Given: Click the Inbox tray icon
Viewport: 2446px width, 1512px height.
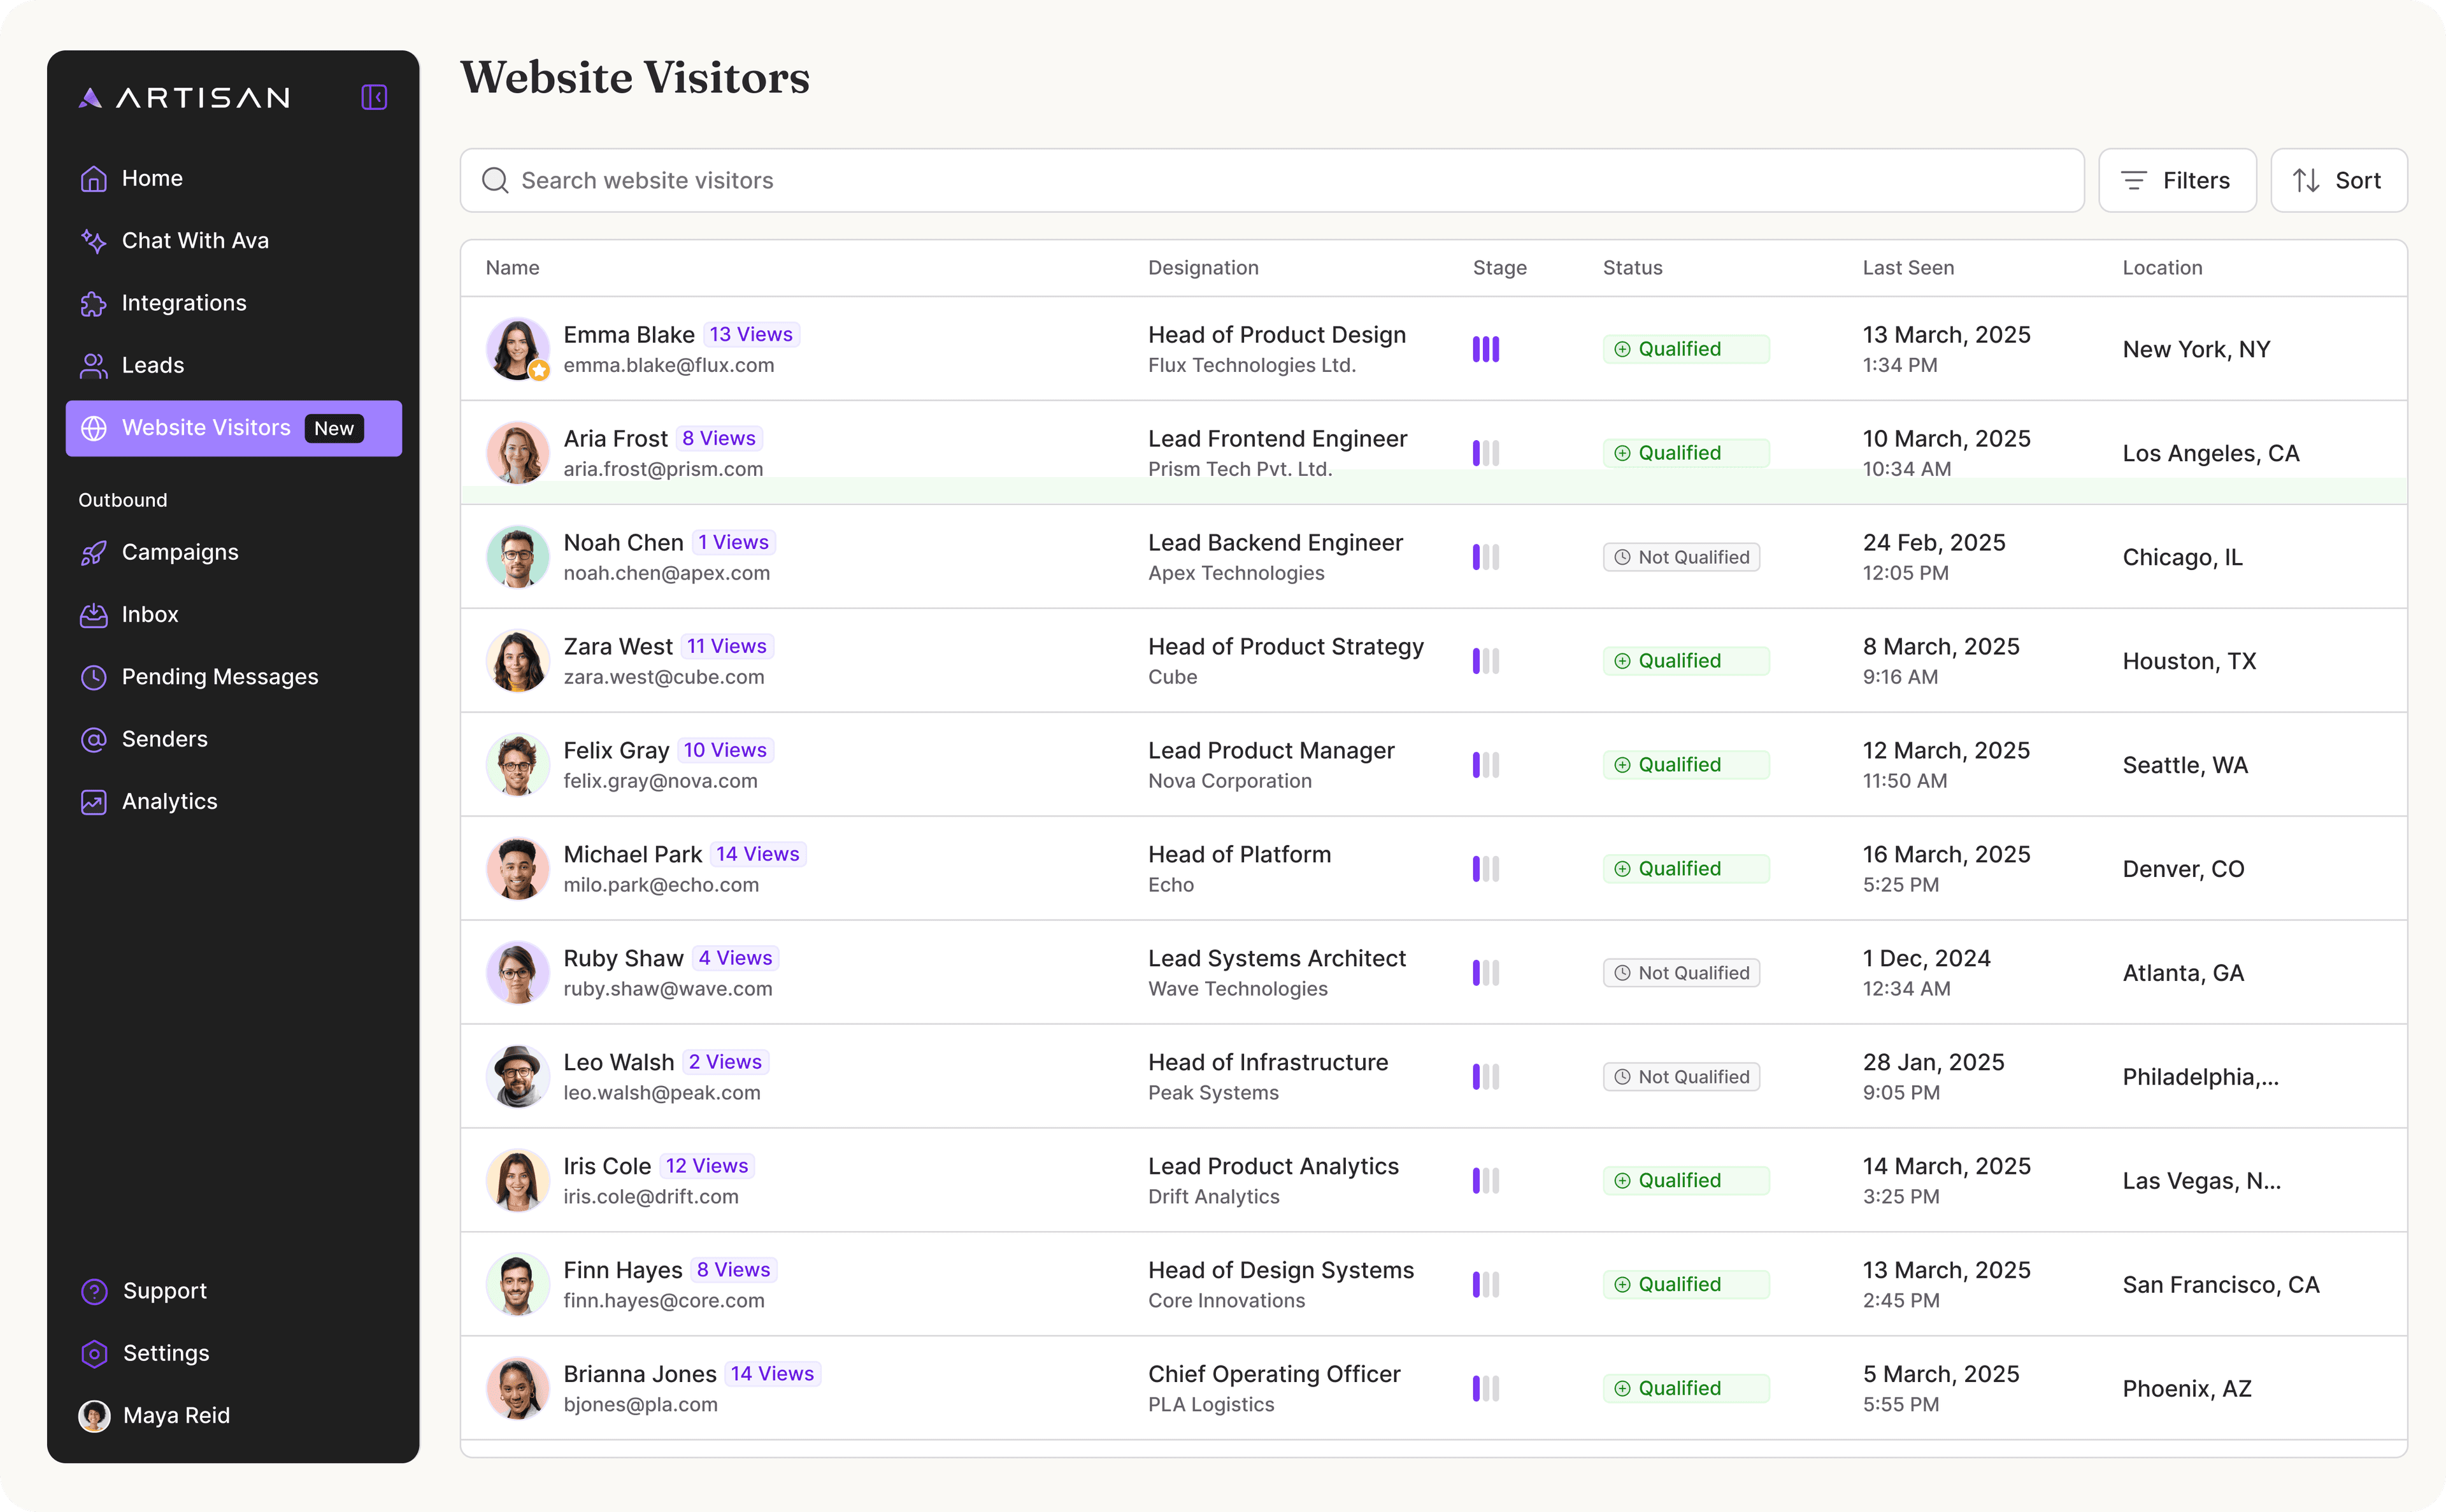Looking at the screenshot, I should pyautogui.click(x=93, y=615).
